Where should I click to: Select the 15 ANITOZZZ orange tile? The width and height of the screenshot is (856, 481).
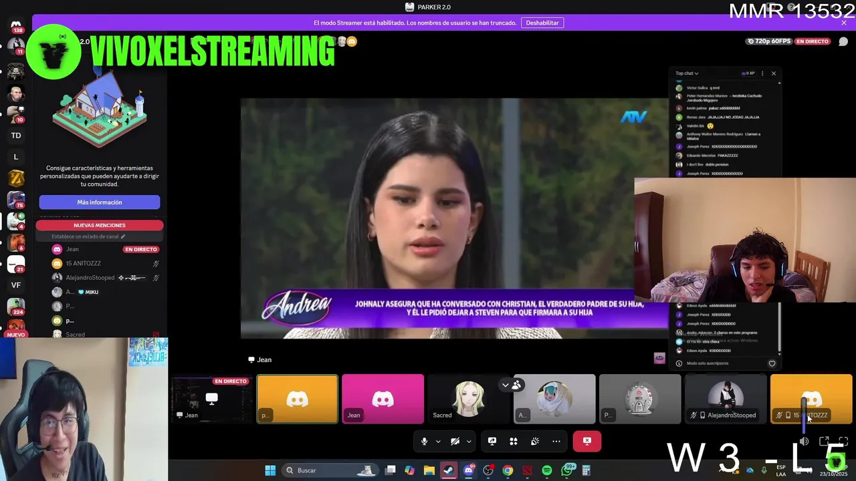tap(811, 399)
